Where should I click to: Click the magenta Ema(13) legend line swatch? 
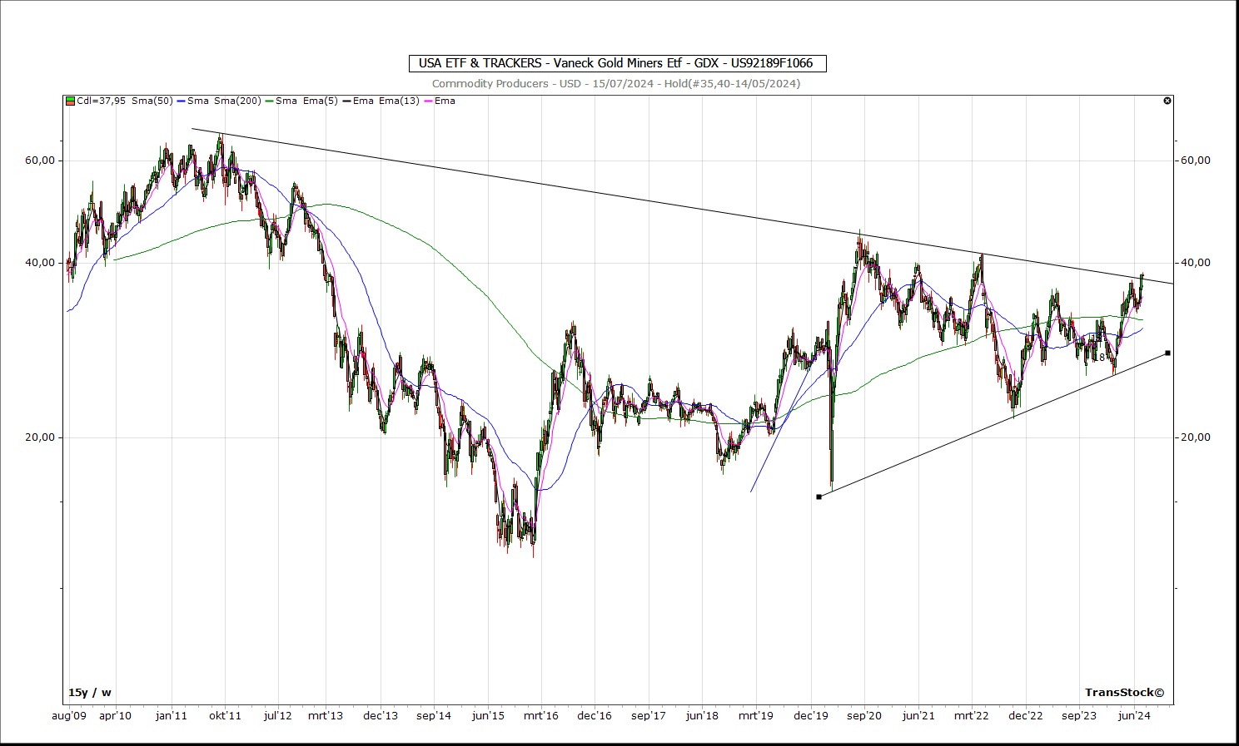click(x=429, y=101)
